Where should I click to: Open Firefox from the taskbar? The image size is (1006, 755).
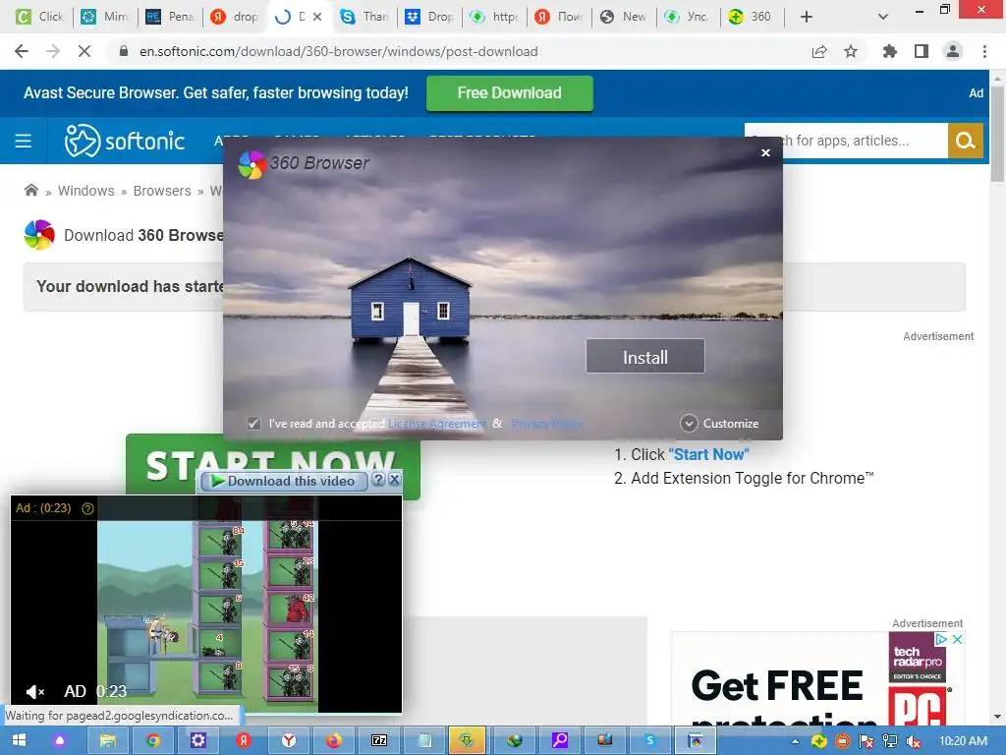click(334, 741)
